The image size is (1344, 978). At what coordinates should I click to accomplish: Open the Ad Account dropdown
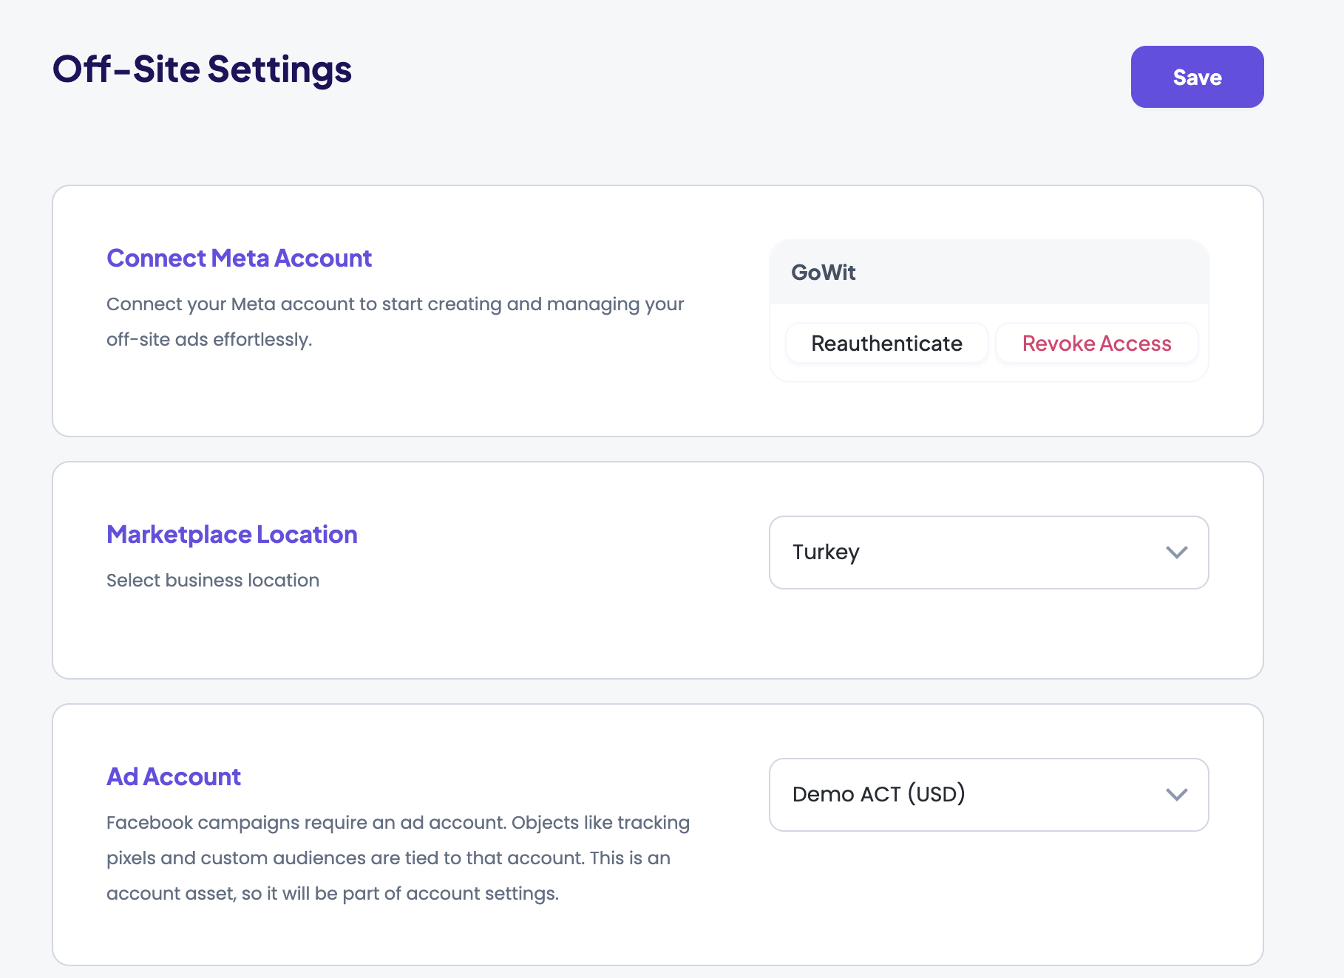988,795
